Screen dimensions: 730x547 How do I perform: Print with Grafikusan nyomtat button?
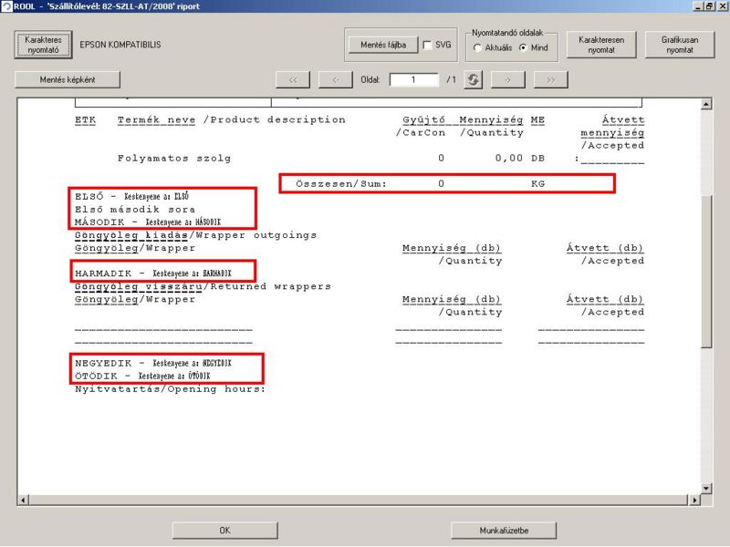pyautogui.click(x=679, y=45)
